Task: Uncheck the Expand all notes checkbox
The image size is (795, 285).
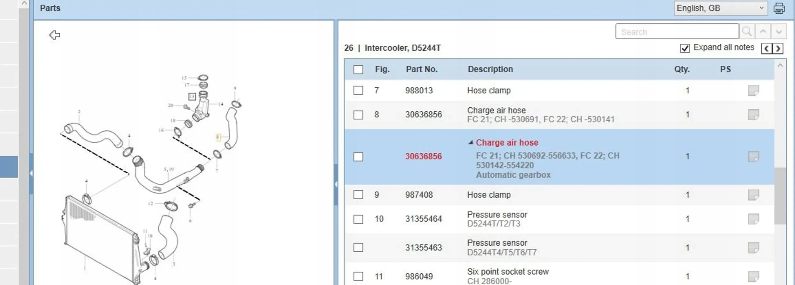Action: (x=685, y=48)
